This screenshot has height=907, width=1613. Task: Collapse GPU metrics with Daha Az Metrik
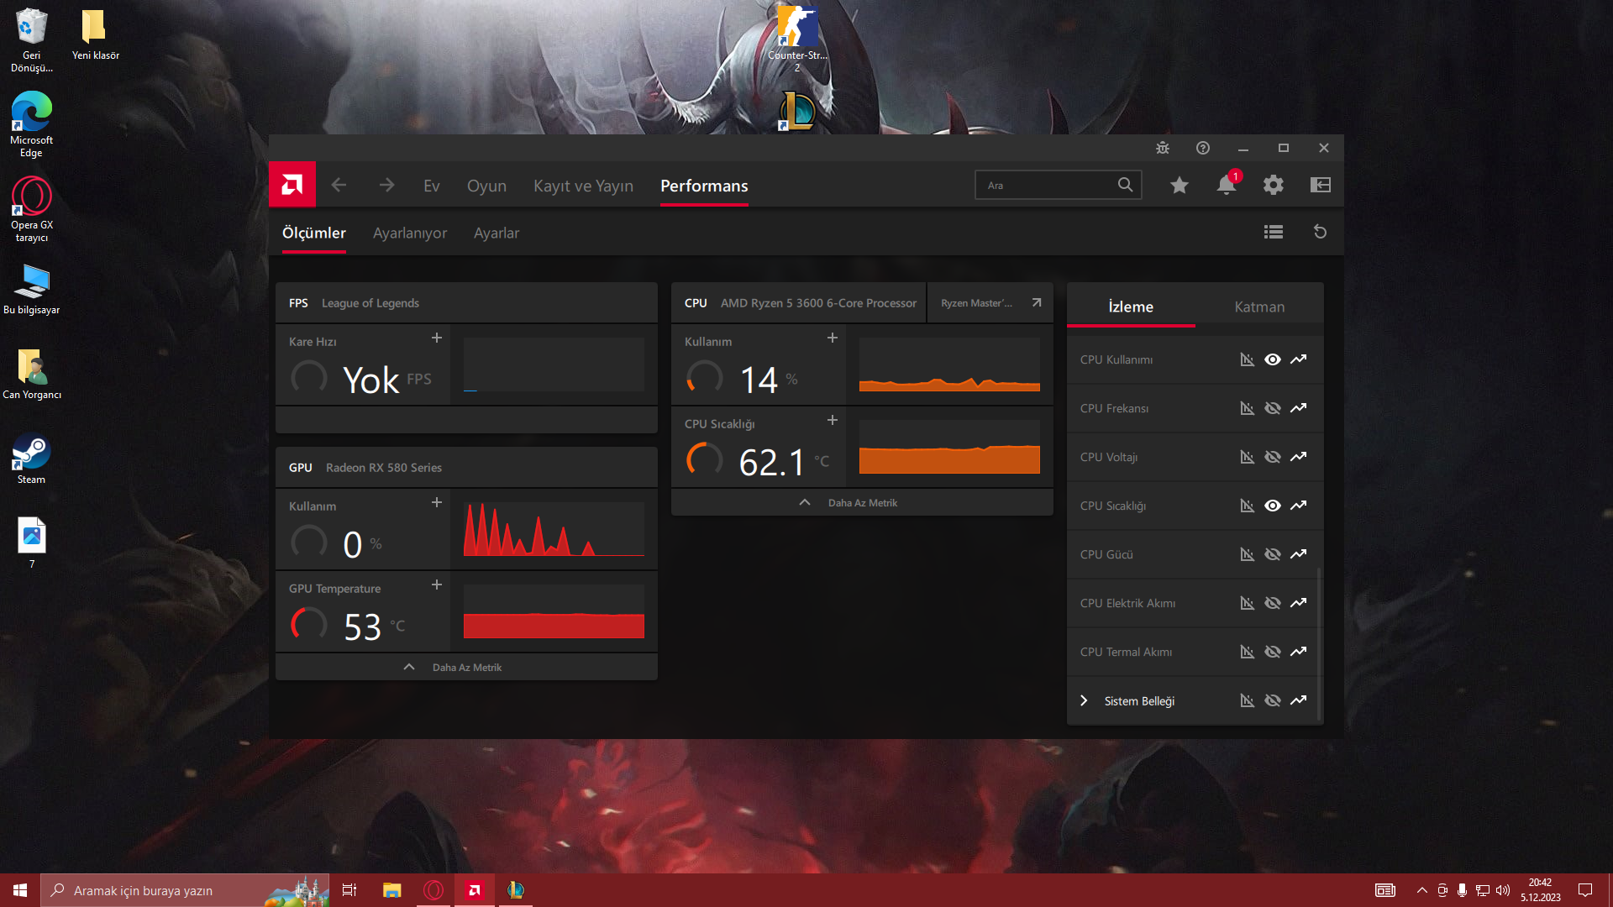click(465, 667)
